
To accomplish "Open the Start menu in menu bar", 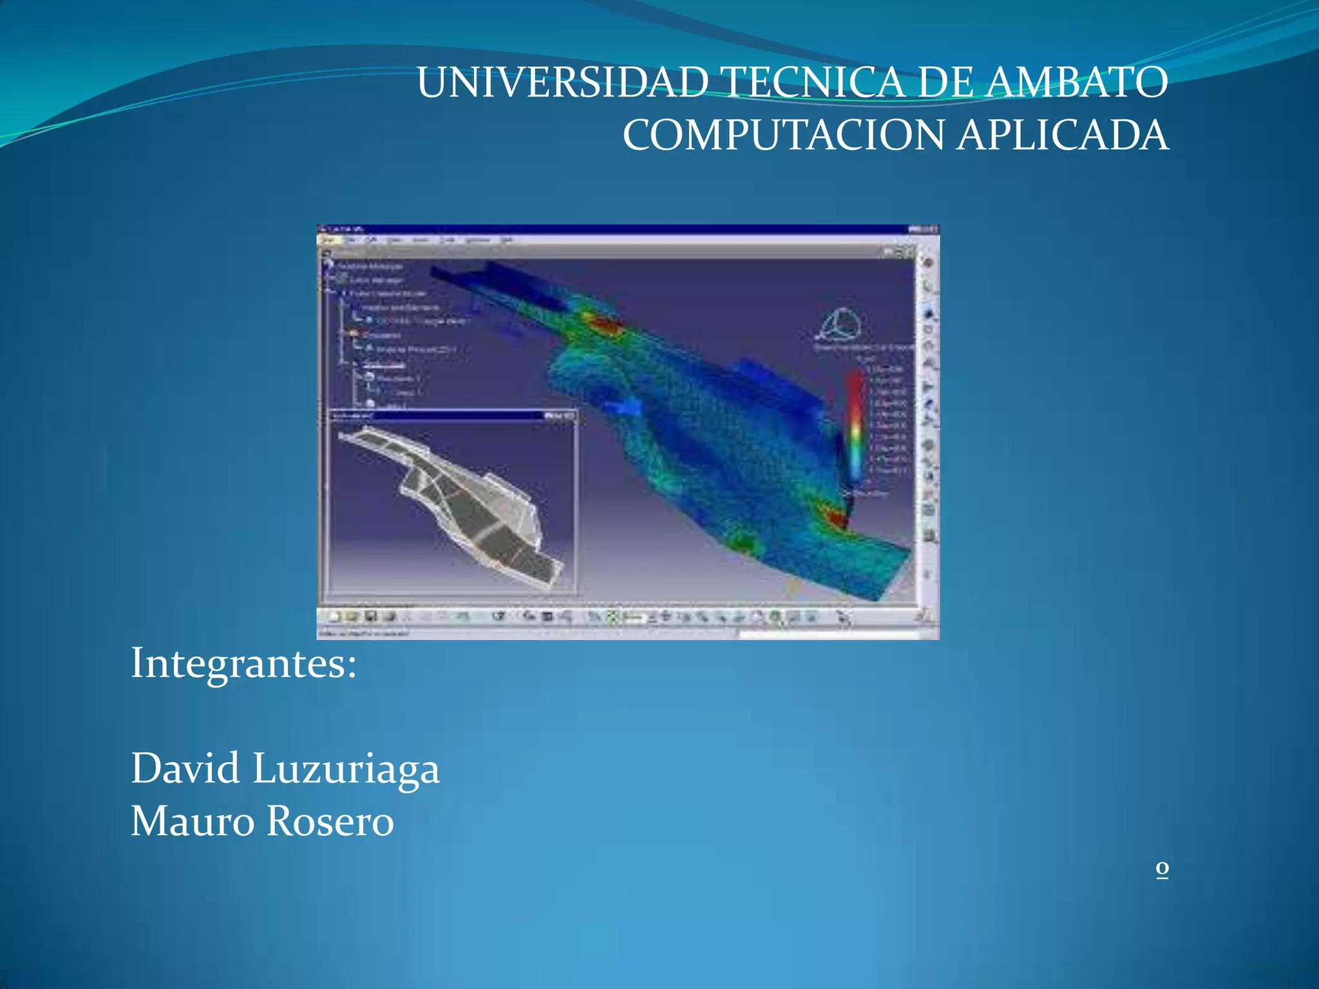I will (328, 240).
